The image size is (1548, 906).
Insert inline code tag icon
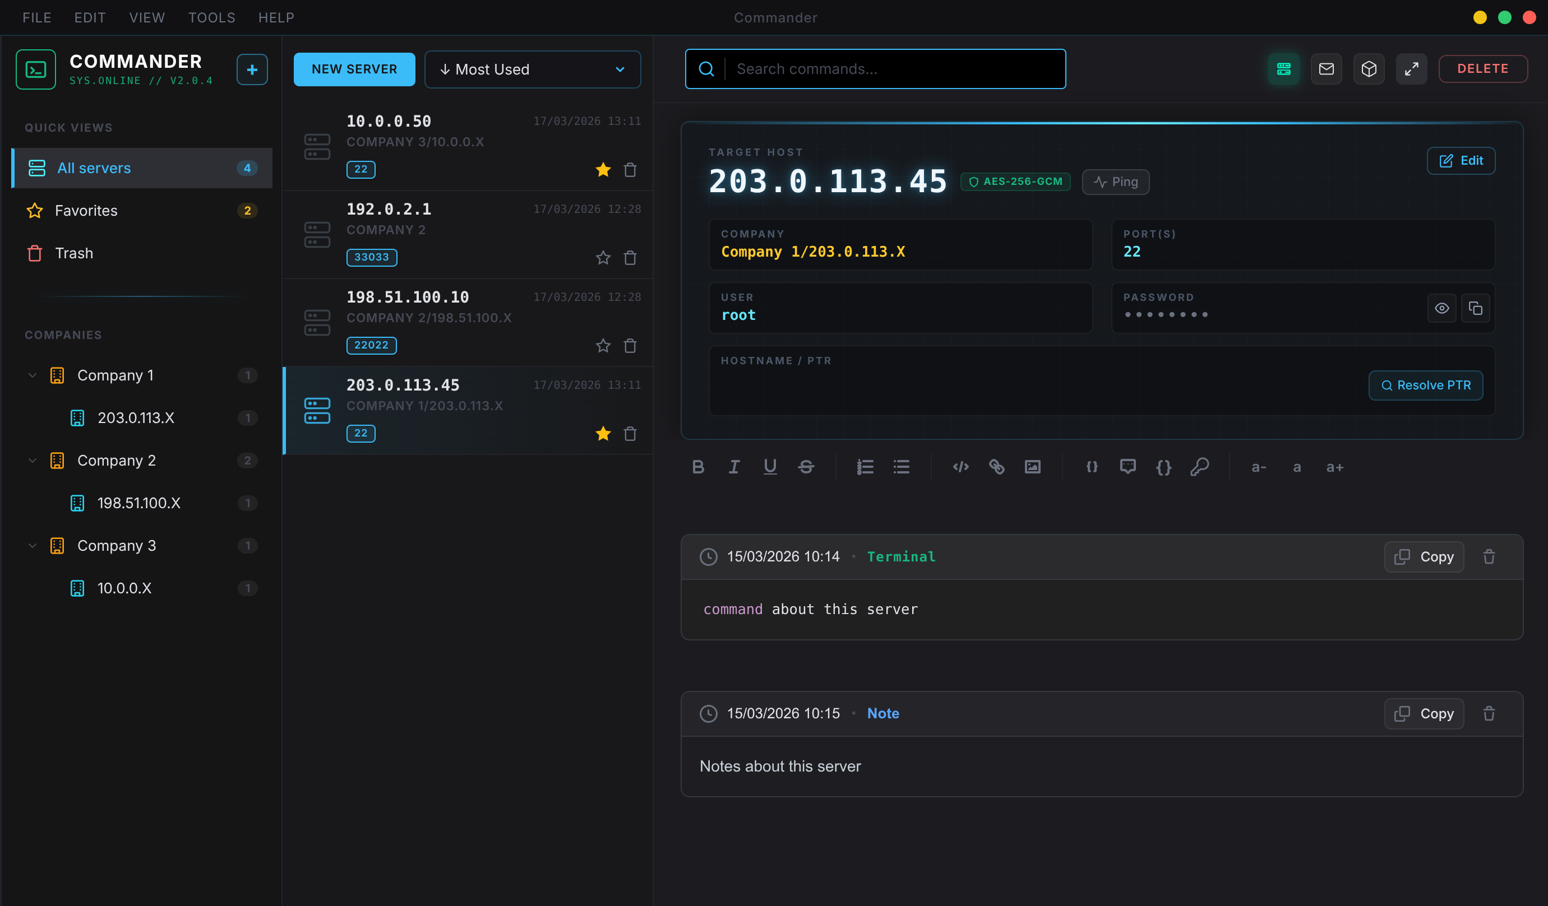coord(961,467)
